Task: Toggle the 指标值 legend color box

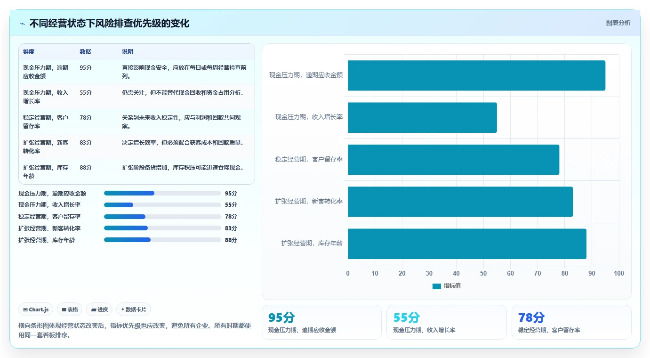Action: 437,286
